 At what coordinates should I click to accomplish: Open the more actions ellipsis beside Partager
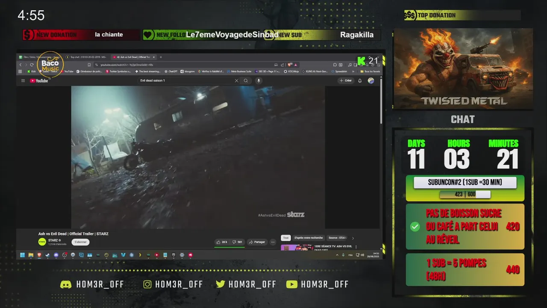click(x=273, y=242)
